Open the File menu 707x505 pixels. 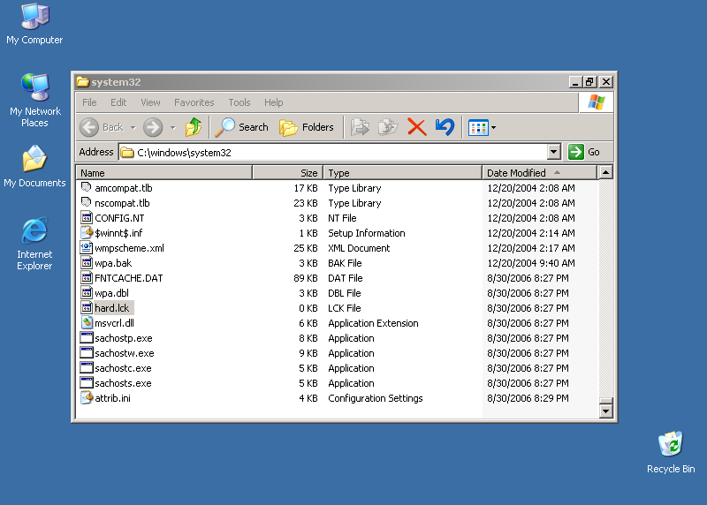pyautogui.click(x=89, y=102)
